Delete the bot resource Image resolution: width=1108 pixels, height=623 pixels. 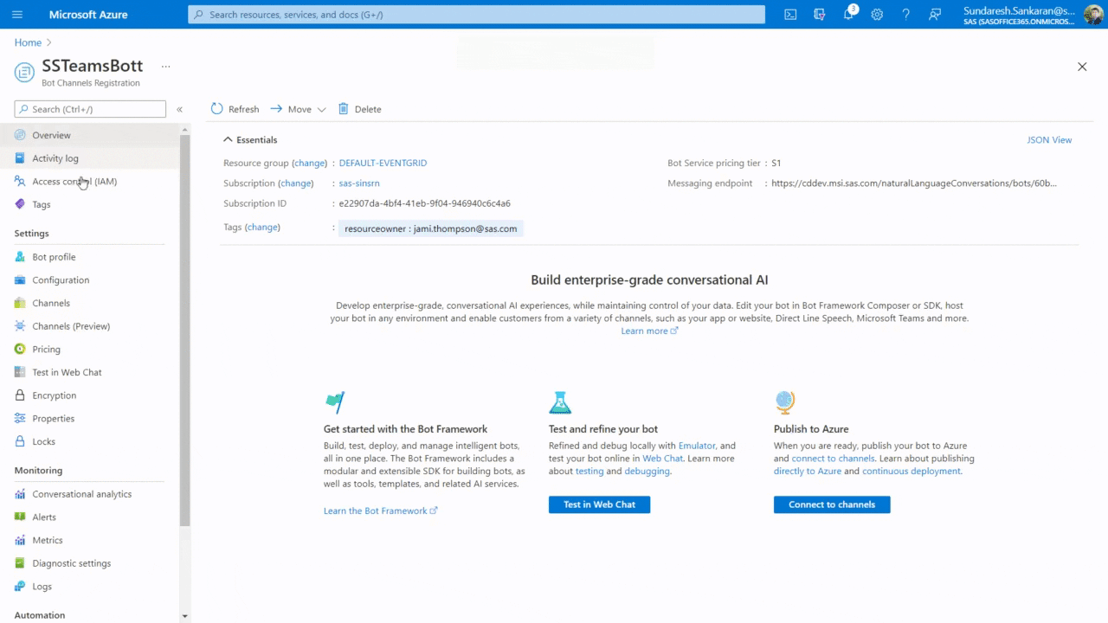point(359,109)
